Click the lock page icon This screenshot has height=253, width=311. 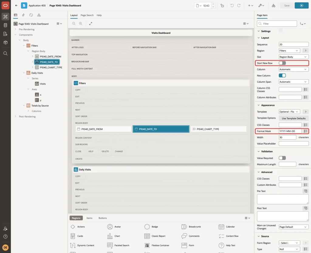point(222,5)
